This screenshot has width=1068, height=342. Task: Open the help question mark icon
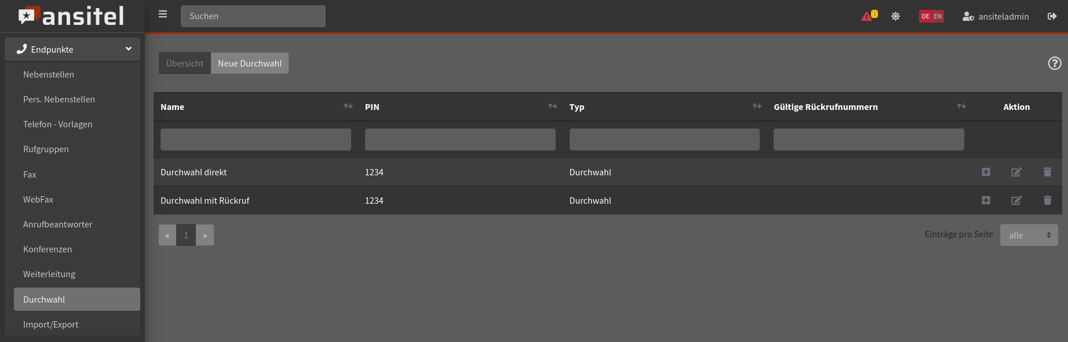click(x=1054, y=64)
